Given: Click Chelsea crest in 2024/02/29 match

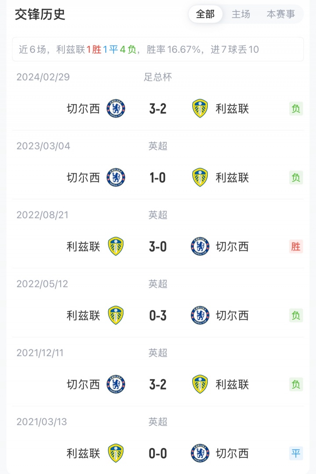Looking at the screenshot, I should tap(116, 109).
